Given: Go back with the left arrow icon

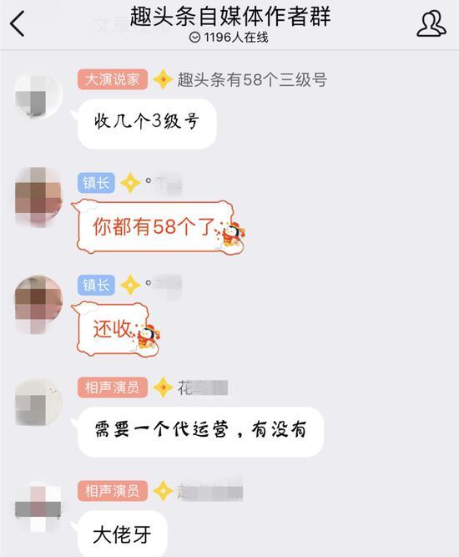Looking at the screenshot, I should [17, 23].
